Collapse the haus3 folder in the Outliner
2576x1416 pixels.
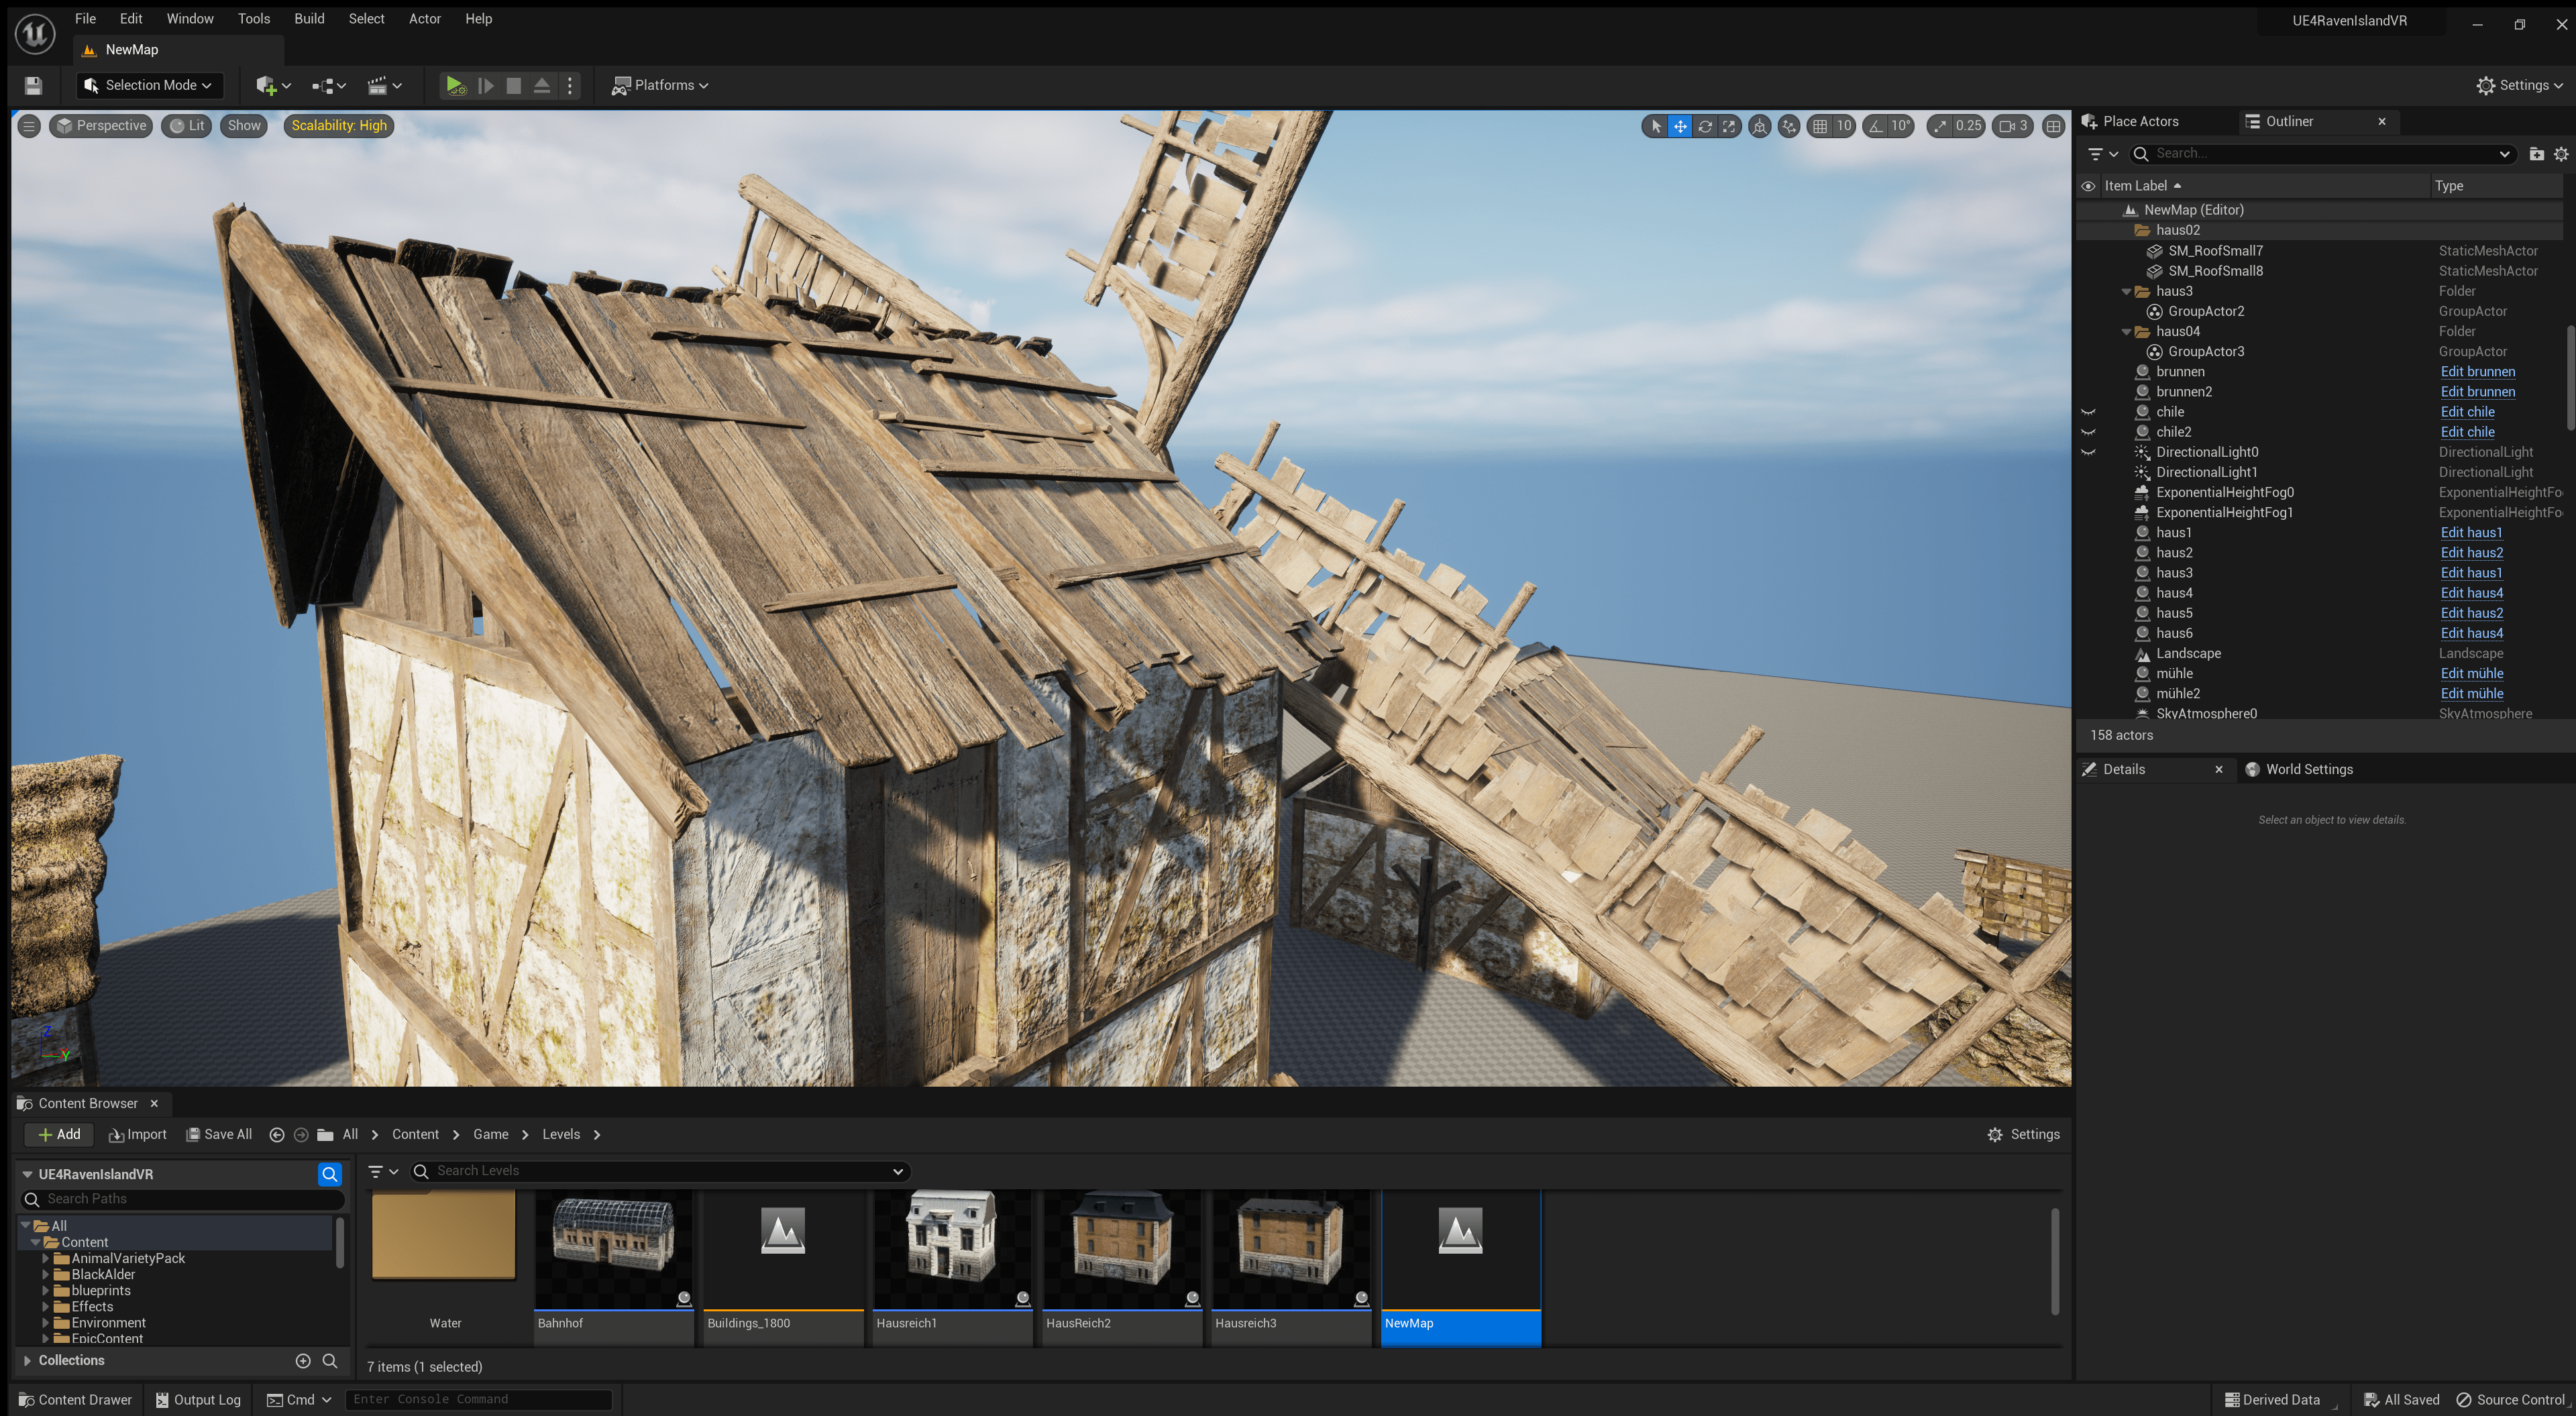(x=2126, y=291)
